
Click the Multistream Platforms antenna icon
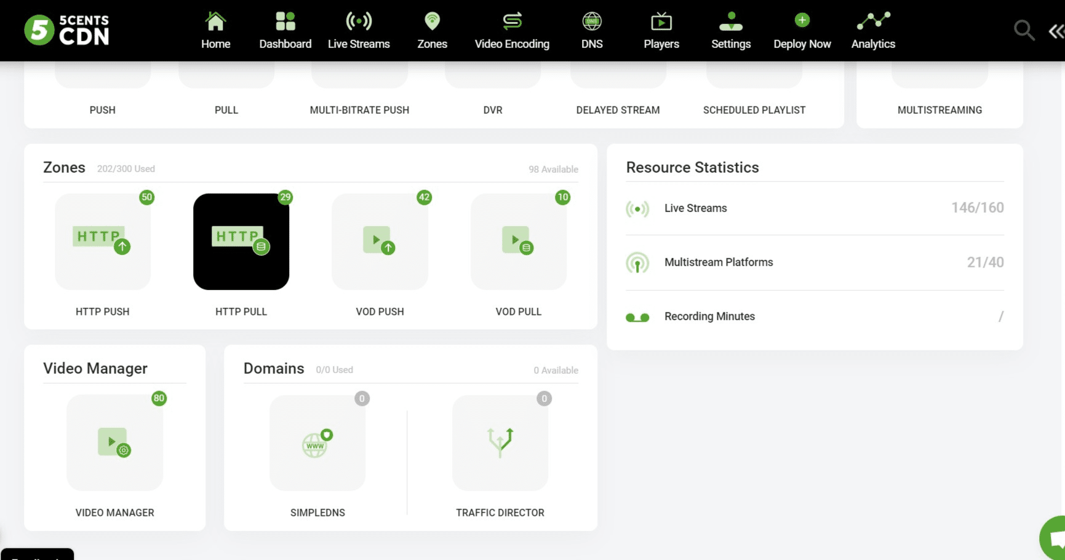(637, 263)
